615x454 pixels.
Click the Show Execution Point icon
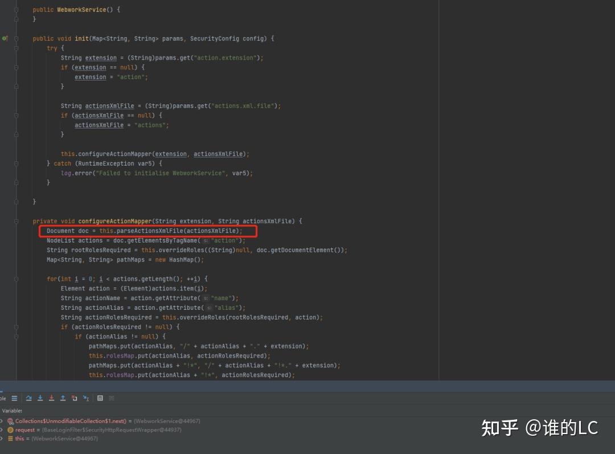pos(14,398)
